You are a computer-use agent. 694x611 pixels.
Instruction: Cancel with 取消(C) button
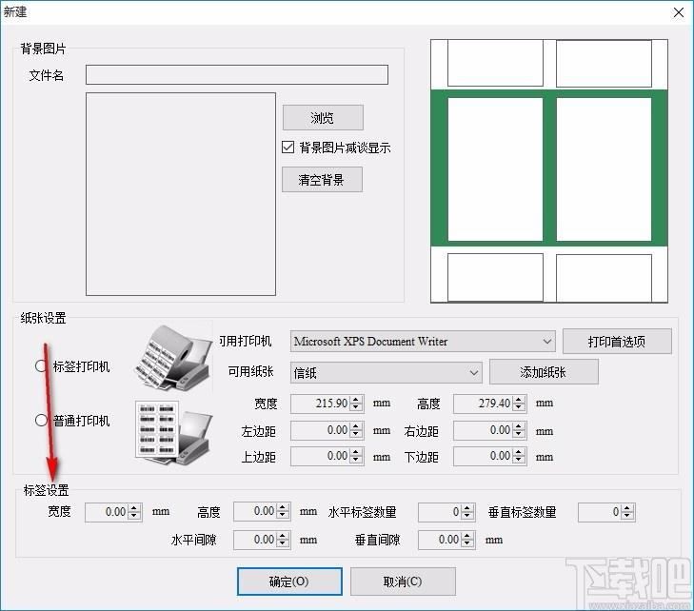[x=403, y=581]
